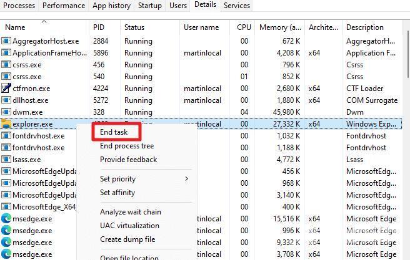Open Set affinity option
Viewport: 410px width, 260px height.
click(117, 193)
